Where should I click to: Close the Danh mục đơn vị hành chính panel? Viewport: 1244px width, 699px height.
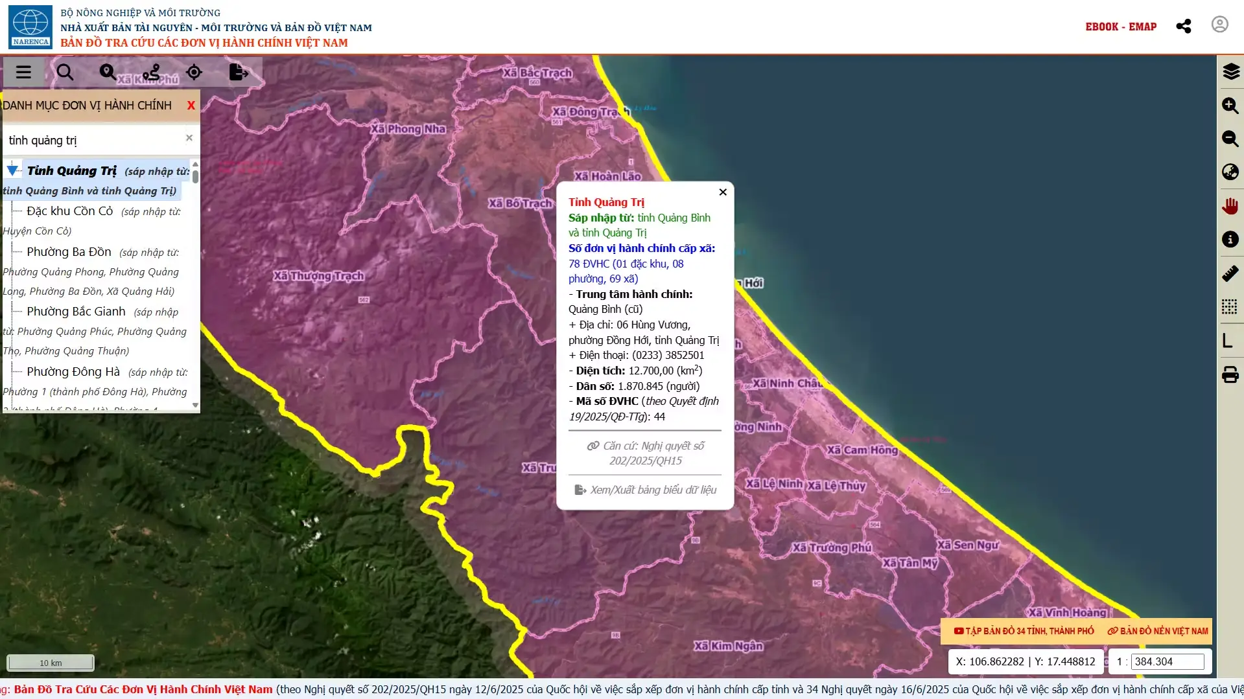[191, 105]
